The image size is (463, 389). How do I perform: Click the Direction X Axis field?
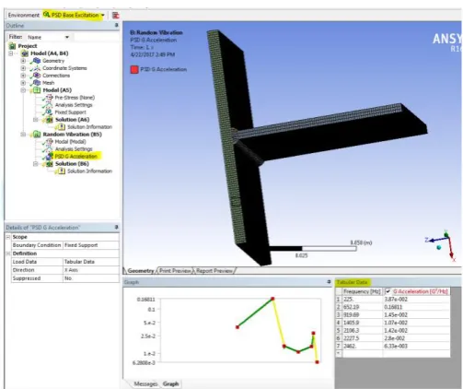pyautogui.click(x=91, y=270)
